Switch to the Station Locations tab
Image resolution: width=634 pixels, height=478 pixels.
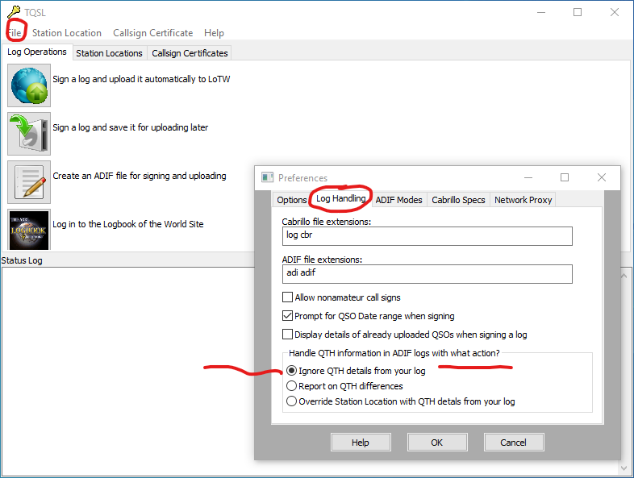109,53
